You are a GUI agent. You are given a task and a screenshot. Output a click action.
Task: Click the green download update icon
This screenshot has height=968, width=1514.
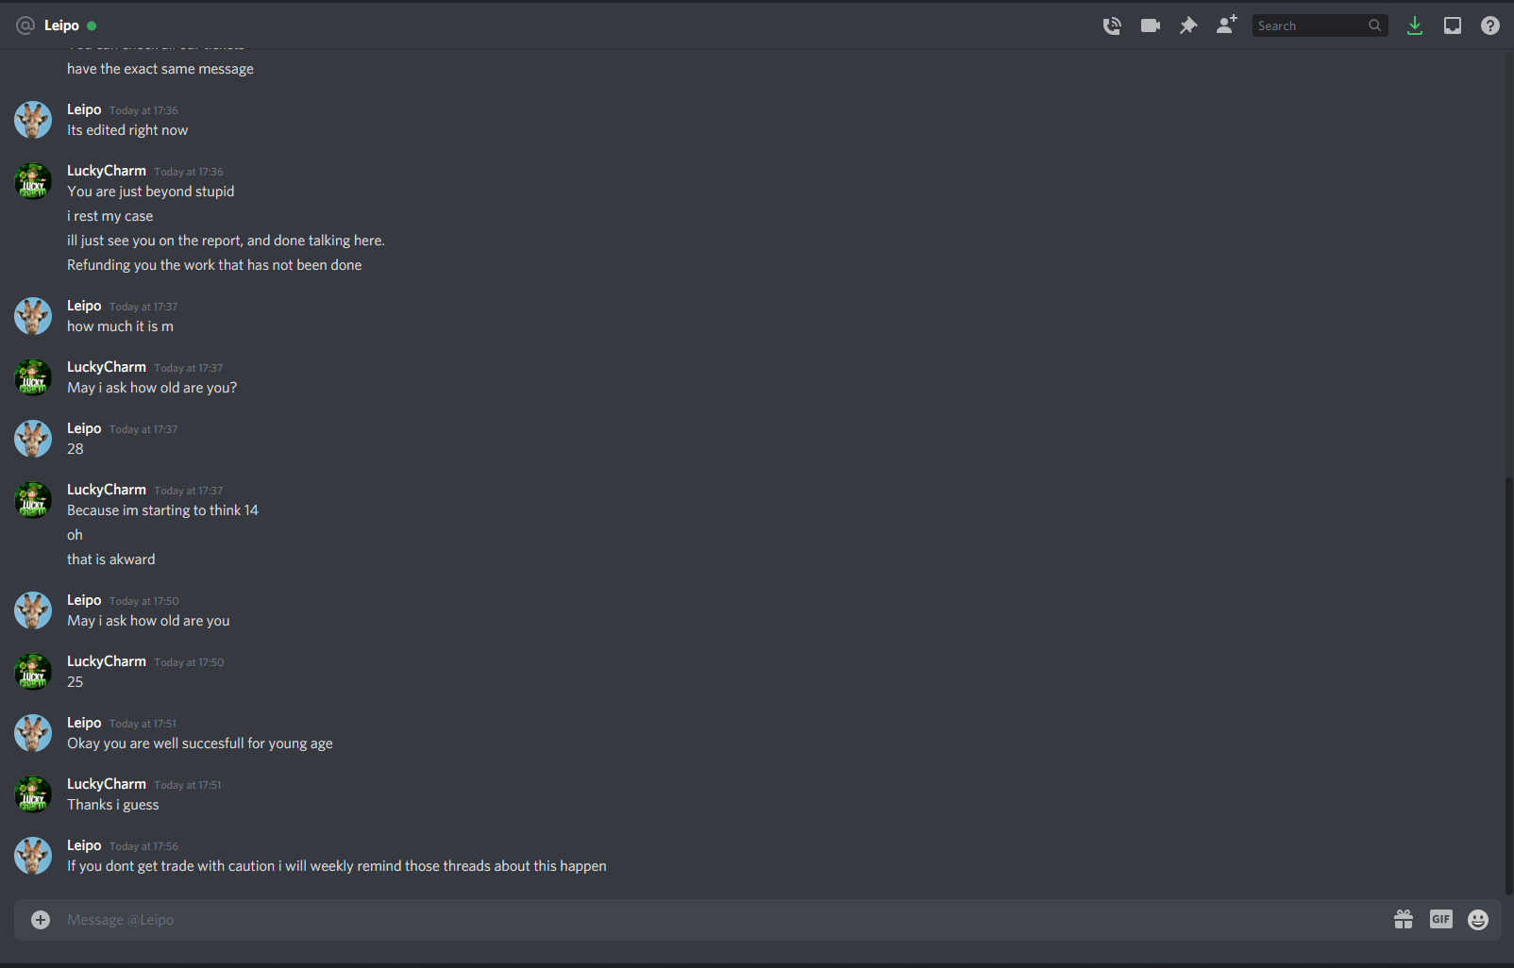pos(1414,25)
